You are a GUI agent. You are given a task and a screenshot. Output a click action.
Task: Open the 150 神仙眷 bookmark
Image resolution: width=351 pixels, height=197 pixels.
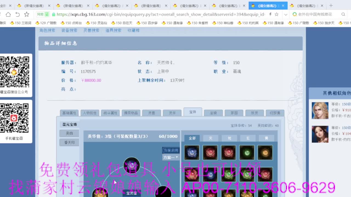coord(222,23)
